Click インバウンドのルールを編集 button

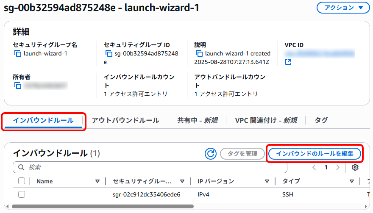315,154
